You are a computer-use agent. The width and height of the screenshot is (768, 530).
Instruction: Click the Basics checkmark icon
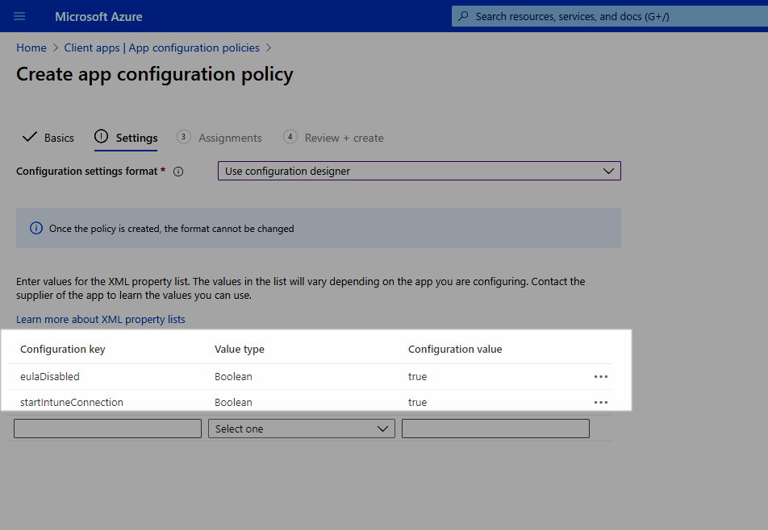click(x=29, y=137)
